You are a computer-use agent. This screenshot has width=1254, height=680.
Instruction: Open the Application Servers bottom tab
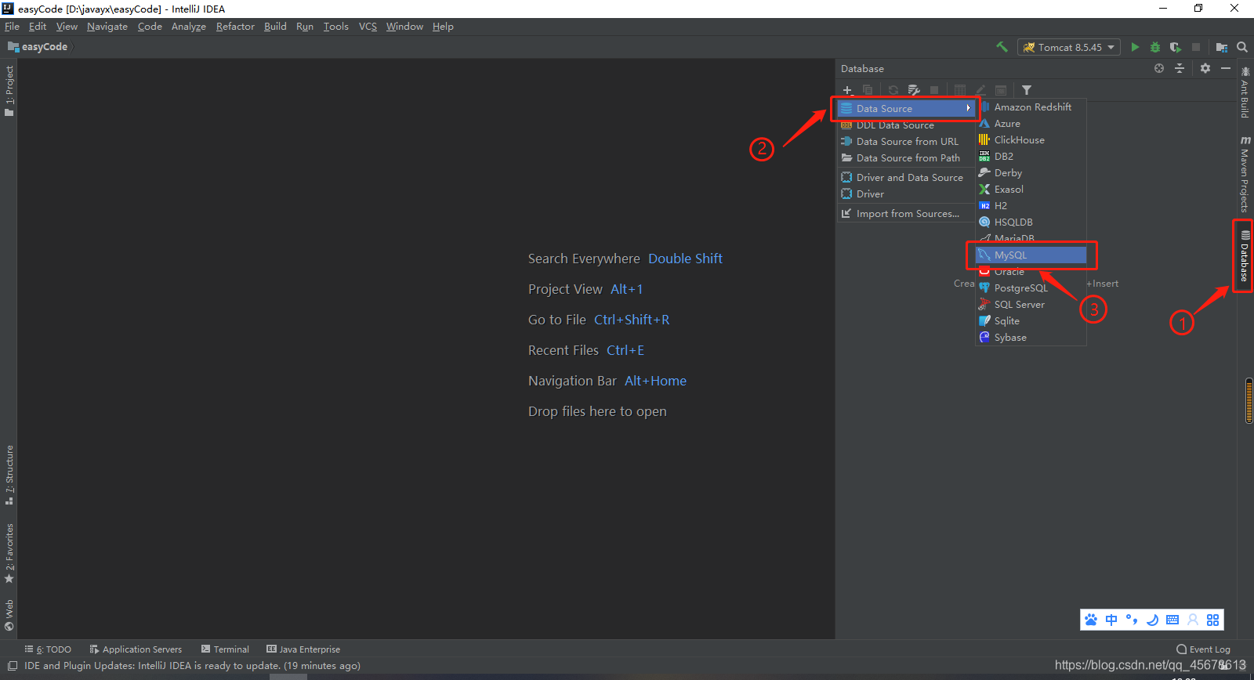click(x=136, y=649)
